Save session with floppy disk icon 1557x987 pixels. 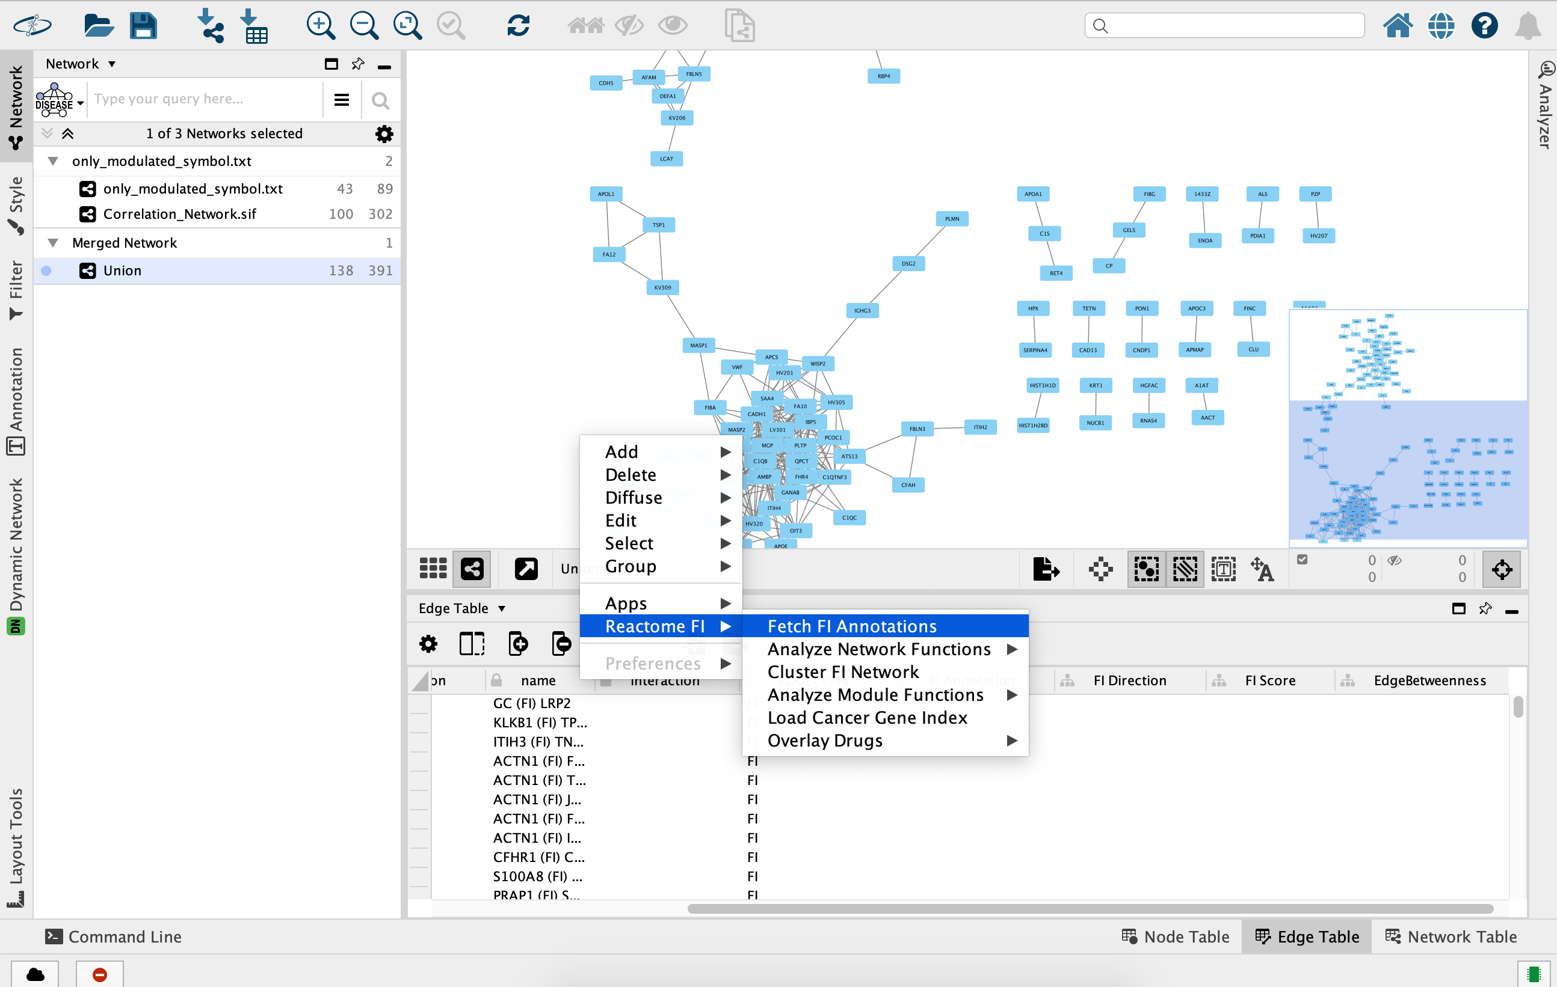tap(143, 26)
